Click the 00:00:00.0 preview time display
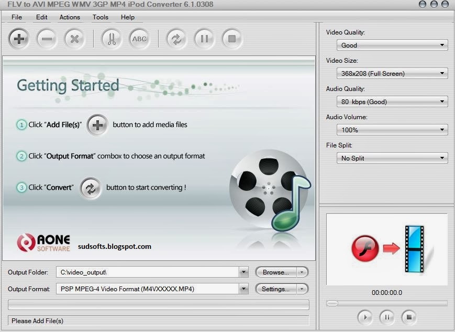 click(x=387, y=293)
